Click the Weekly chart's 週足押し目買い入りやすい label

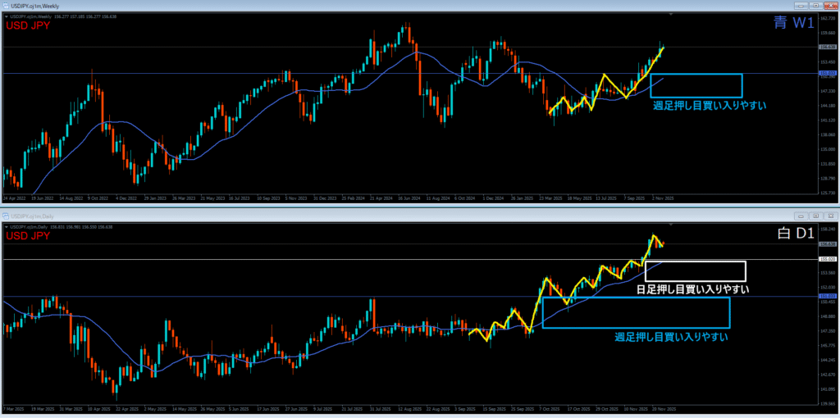tap(710, 106)
